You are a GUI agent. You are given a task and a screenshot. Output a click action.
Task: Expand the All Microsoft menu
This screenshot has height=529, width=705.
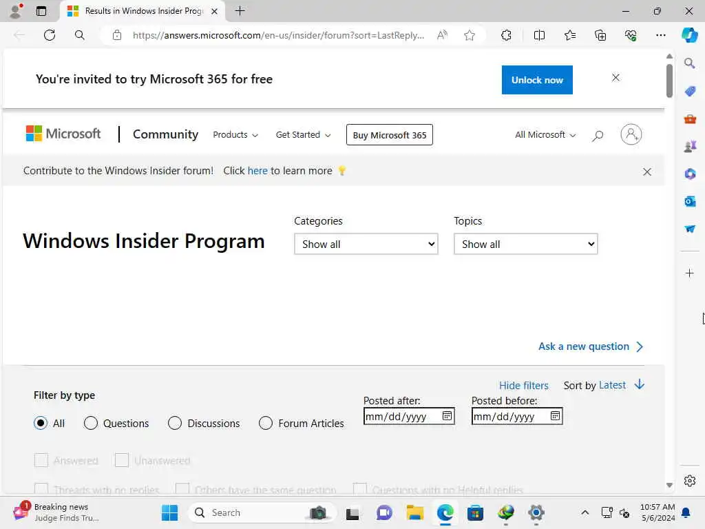(545, 135)
